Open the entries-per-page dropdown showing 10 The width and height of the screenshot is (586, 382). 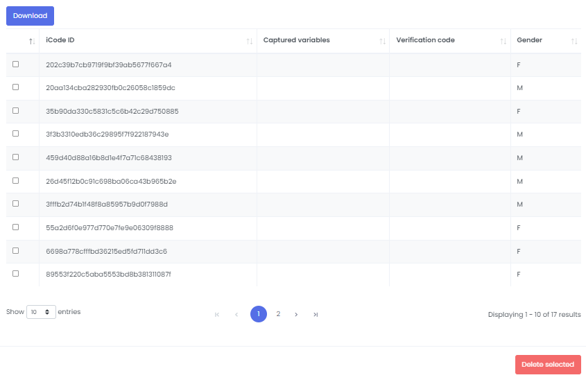pyautogui.click(x=41, y=312)
